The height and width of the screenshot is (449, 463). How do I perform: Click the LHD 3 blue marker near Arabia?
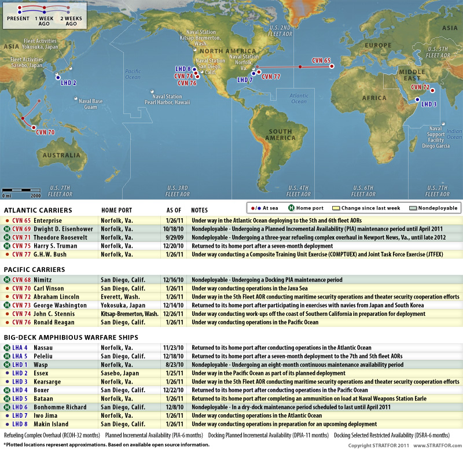click(417, 100)
